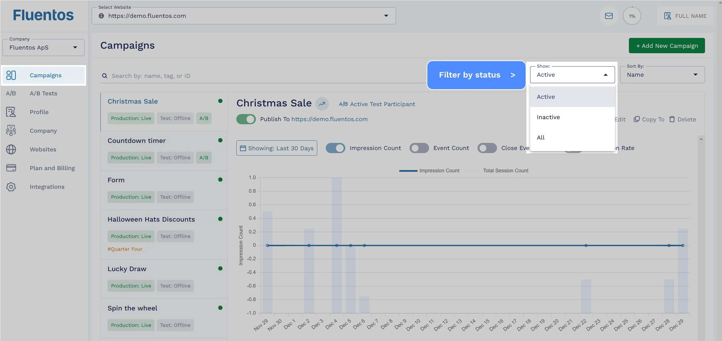Open Campaigns in the sidebar
Image resolution: width=722 pixels, height=341 pixels.
pos(44,75)
